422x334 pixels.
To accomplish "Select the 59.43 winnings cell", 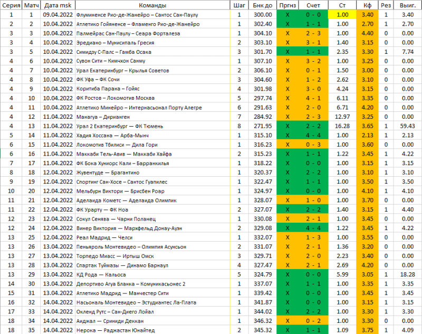I will pos(407,126).
